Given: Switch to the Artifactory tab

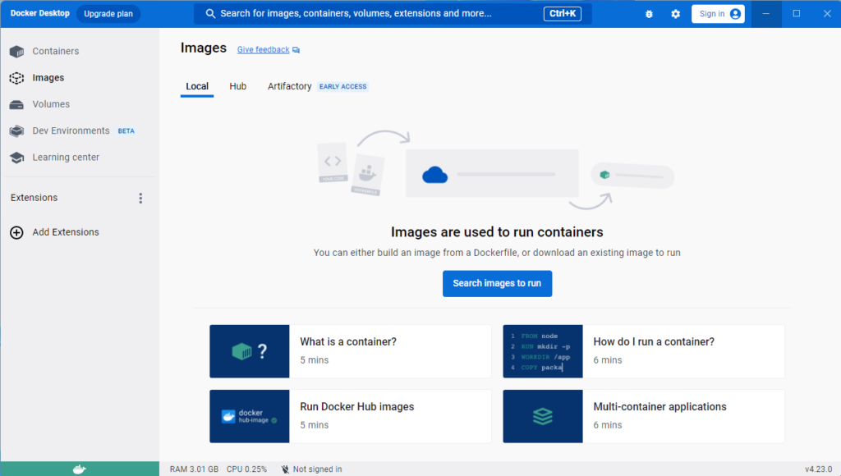Looking at the screenshot, I should [289, 86].
